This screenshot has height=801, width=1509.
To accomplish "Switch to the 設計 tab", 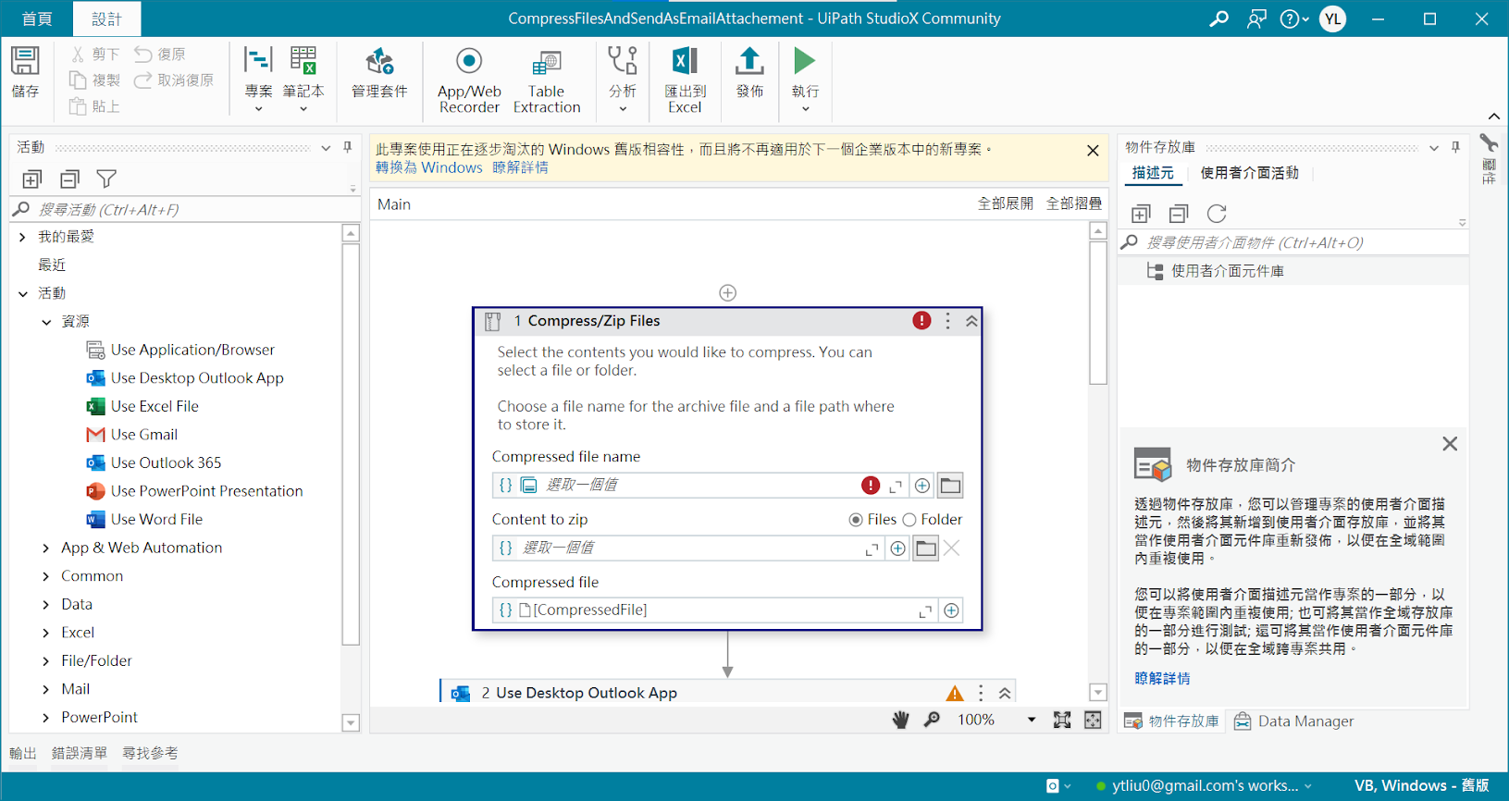I will 107,18.
